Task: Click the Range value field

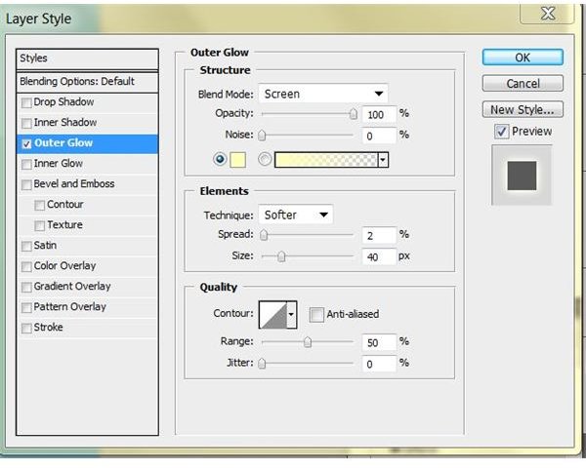Action: pos(379,342)
